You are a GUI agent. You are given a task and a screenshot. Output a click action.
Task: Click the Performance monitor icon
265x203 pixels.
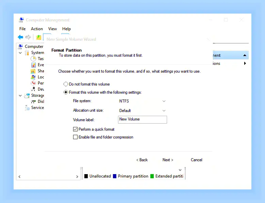click(x=33, y=83)
